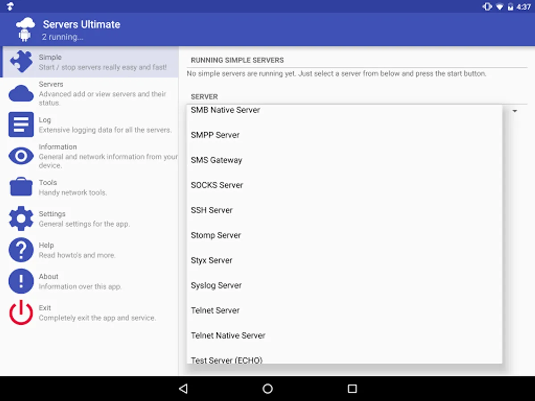
Task: Open Log section label
Action: coord(45,120)
